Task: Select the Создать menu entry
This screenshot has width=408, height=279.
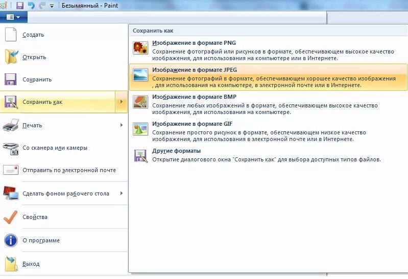Action: [x=64, y=35]
